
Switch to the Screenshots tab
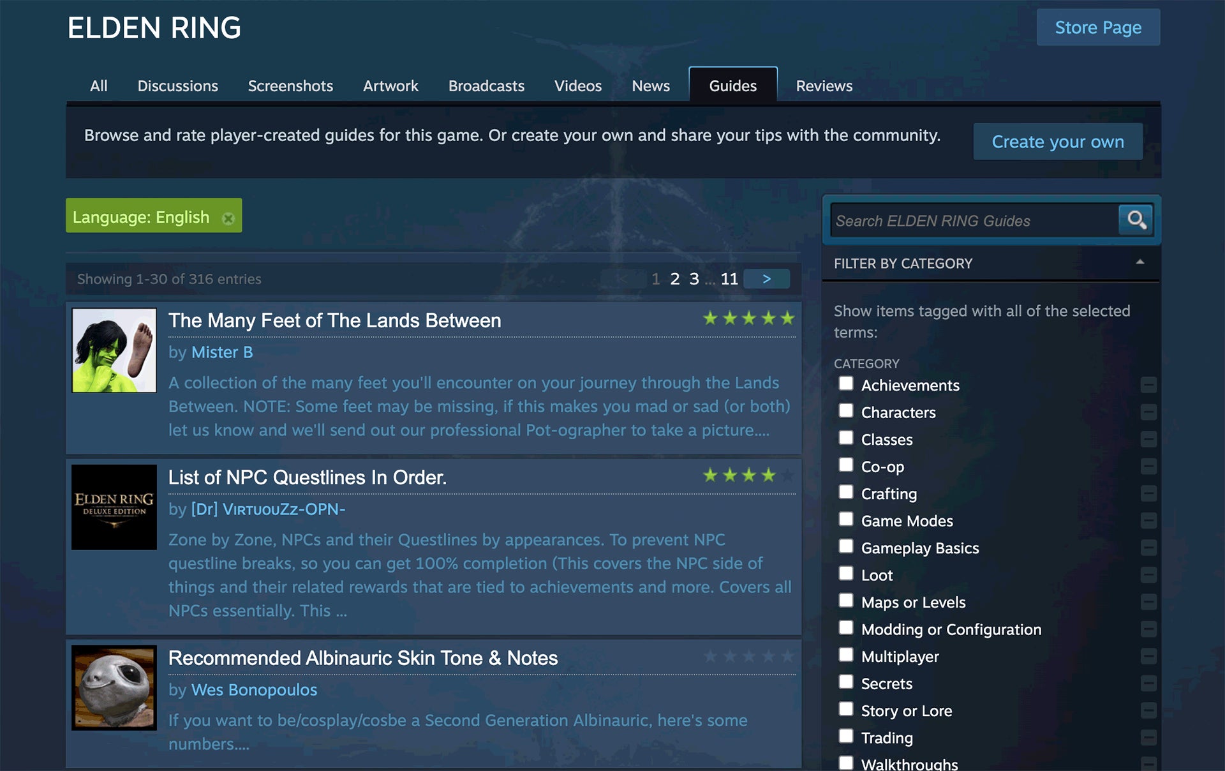pyautogui.click(x=290, y=86)
